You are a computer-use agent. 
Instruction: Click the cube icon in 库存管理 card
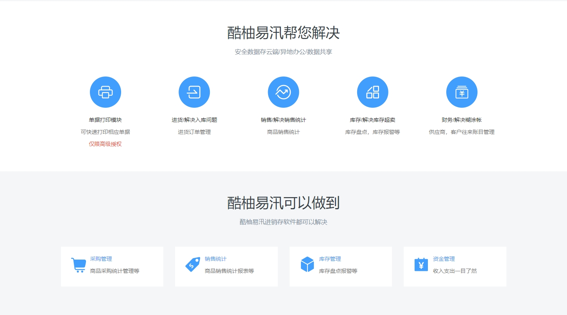pyautogui.click(x=307, y=265)
